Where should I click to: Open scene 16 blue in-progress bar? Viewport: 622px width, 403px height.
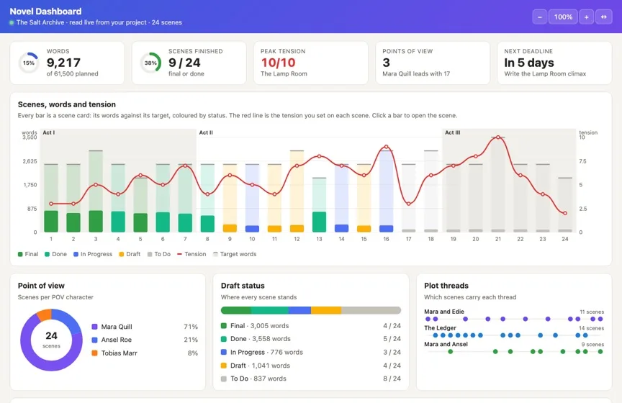(x=386, y=228)
